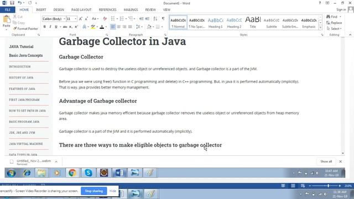Image resolution: width=354 pixels, height=199 pixels.
Task: Show paragraph marks and hidden symbols
Action: pyautogui.click(x=163, y=19)
